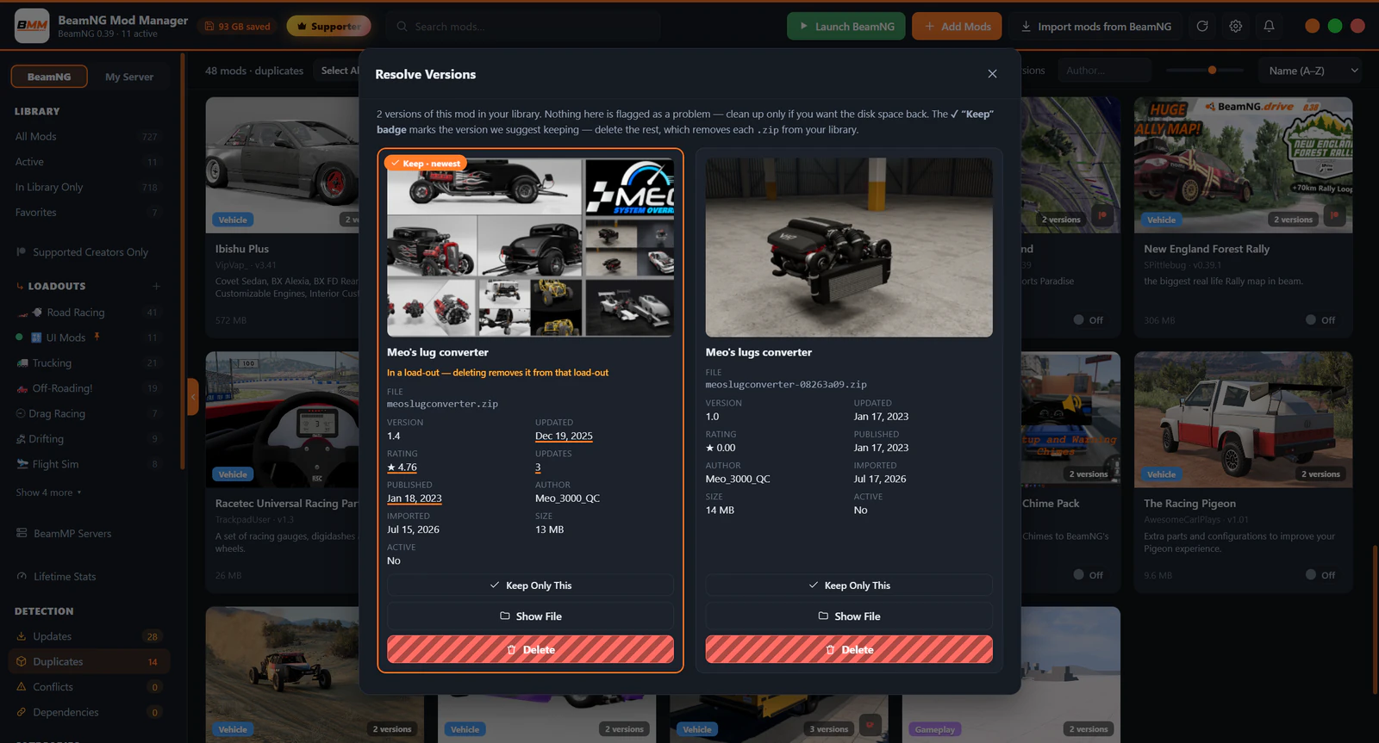Add a new loadout with plus icon
1379x743 pixels.
click(x=157, y=286)
